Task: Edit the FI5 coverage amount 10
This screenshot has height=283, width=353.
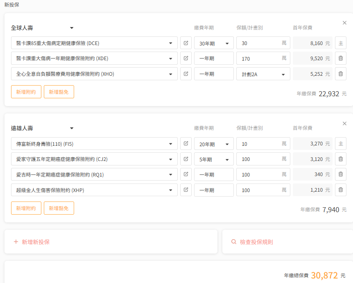Action: tap(263, 144)
